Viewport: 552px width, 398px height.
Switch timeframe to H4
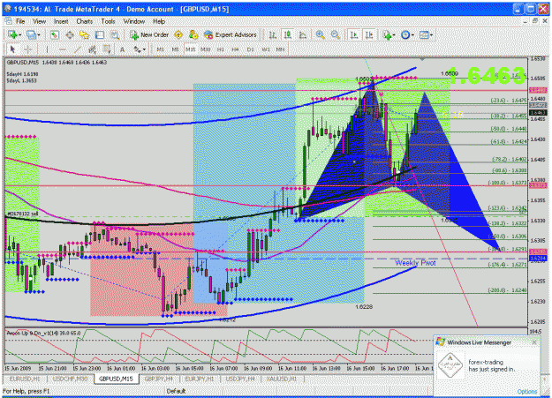coord(235,49)
